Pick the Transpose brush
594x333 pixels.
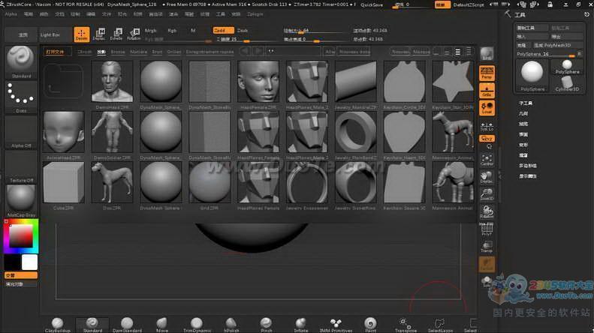[406, 325]
